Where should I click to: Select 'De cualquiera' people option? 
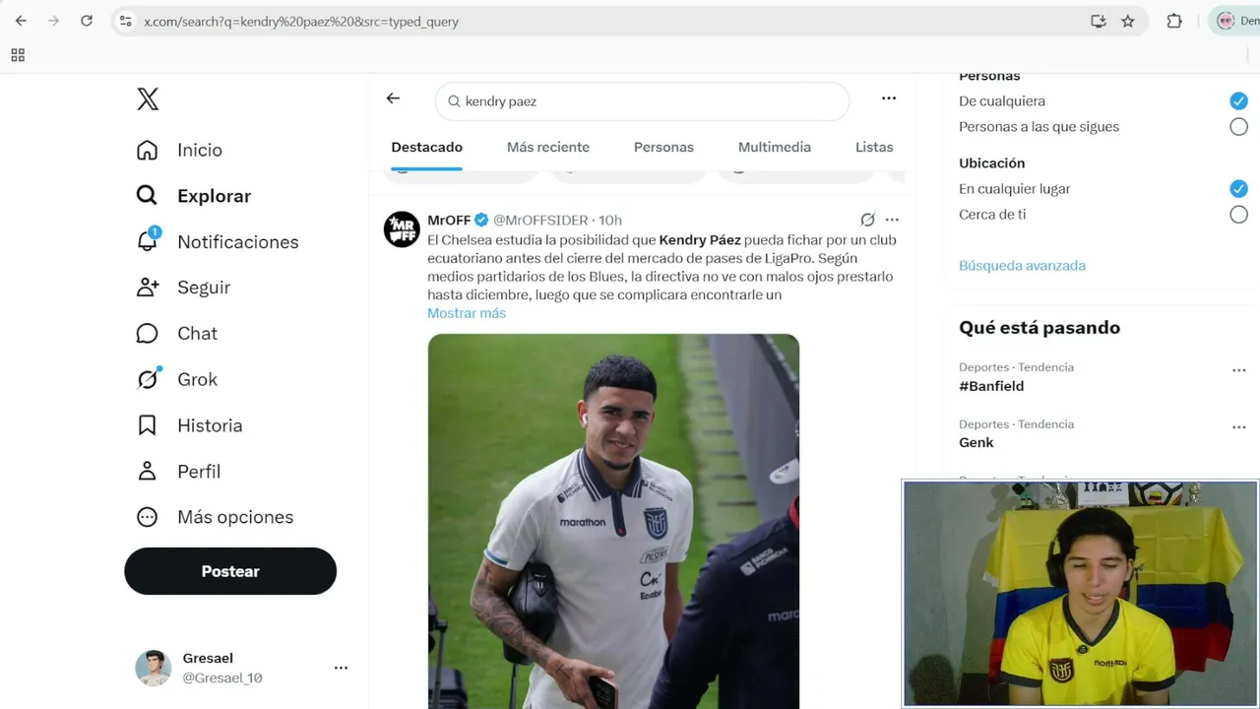coord(1238,100)
